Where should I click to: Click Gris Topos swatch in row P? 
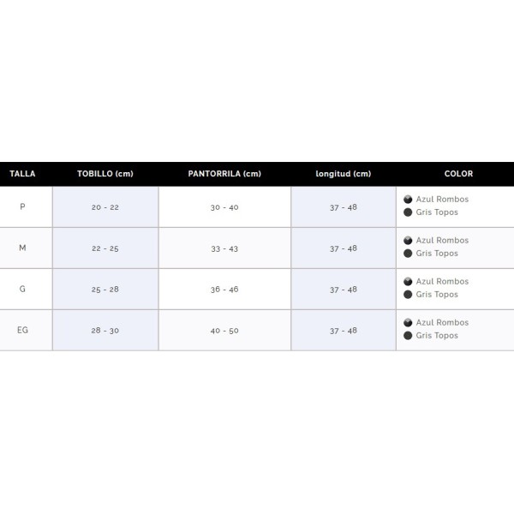tap(408, 212)
